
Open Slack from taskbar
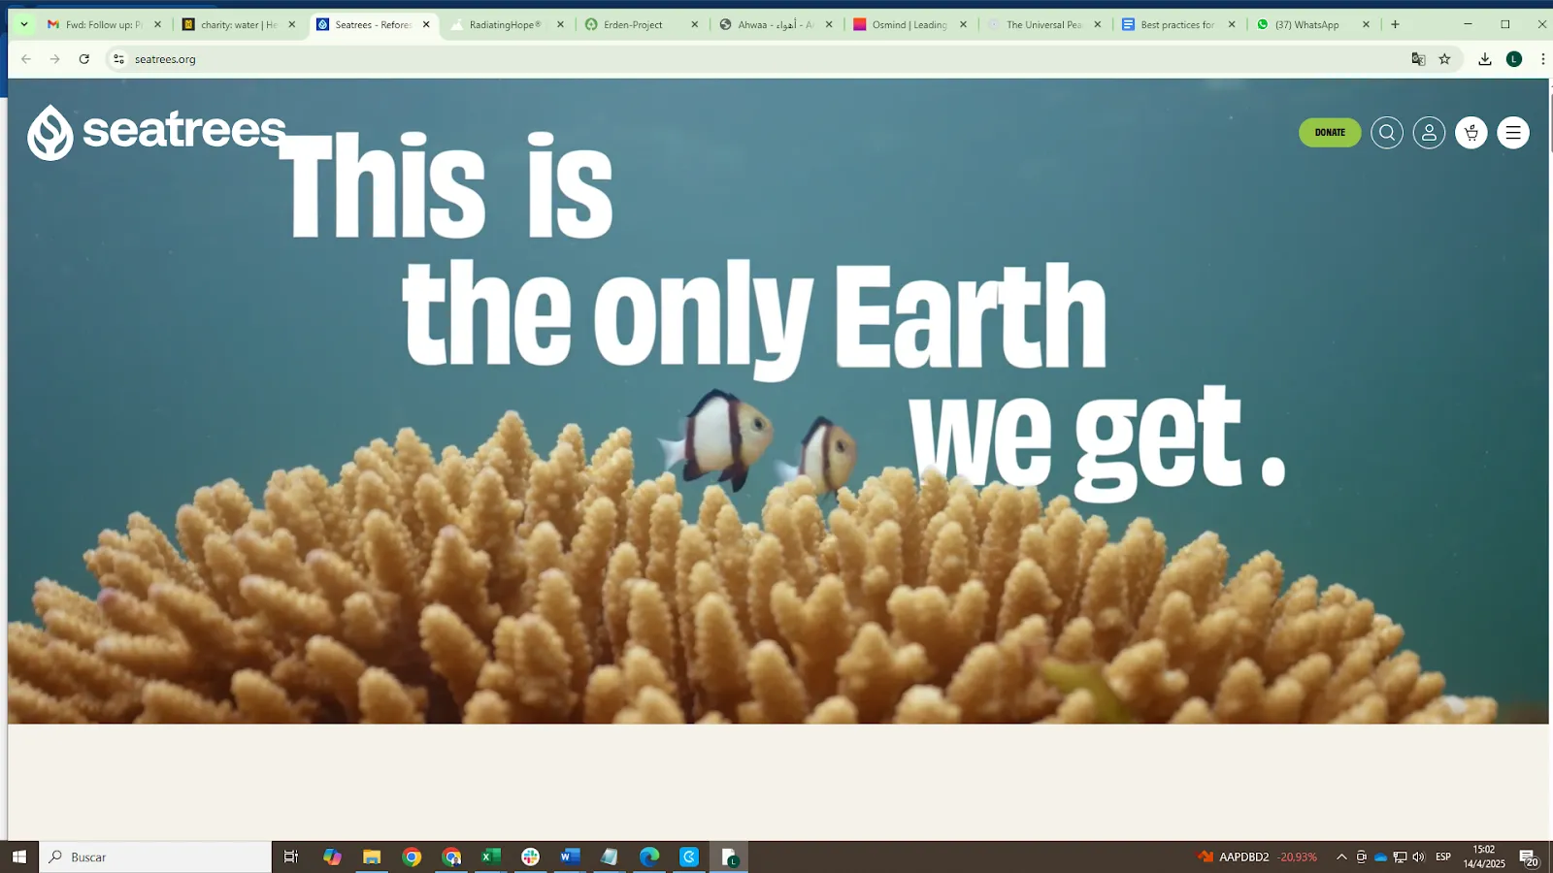tap(530, 857)
